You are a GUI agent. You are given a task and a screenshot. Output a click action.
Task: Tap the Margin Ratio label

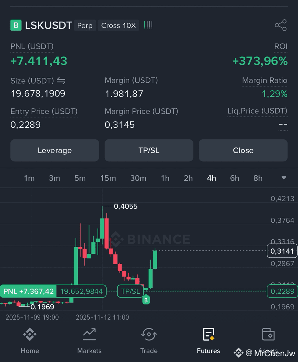pyautogui.click(x=265, y=80)
